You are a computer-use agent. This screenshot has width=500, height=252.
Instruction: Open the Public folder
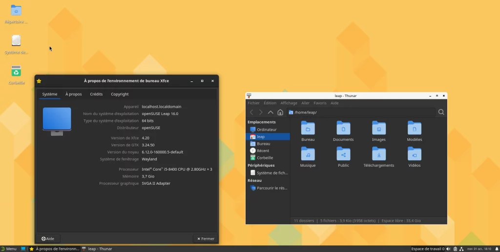pos(343,155)
